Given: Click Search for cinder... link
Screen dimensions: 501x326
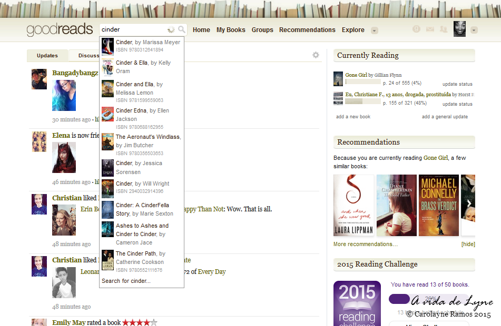Looking at the screenshot, I should coord(126,281).
